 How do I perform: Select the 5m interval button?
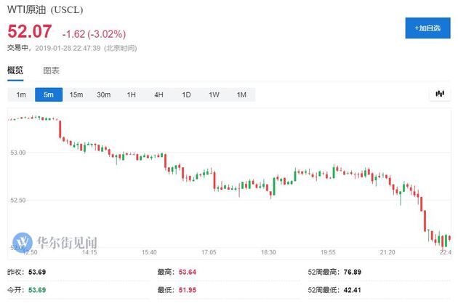(x=49, y=94)
